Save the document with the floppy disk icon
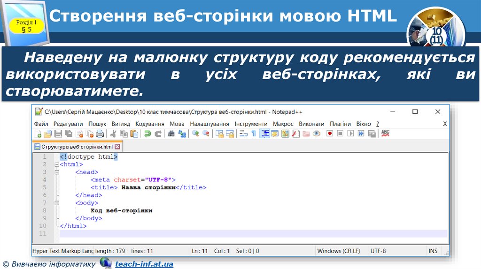Viewport: 481px width, 269px height. point(58,134)
